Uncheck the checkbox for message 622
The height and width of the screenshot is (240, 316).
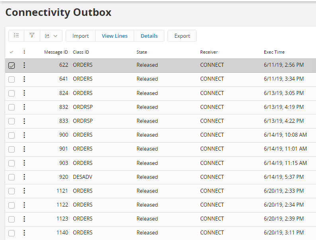tap(12, 65)
